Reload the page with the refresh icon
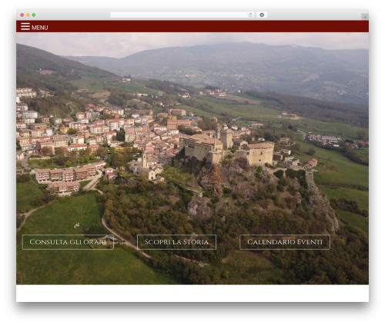This screenshot has height=325, width=385. (250, 15)
